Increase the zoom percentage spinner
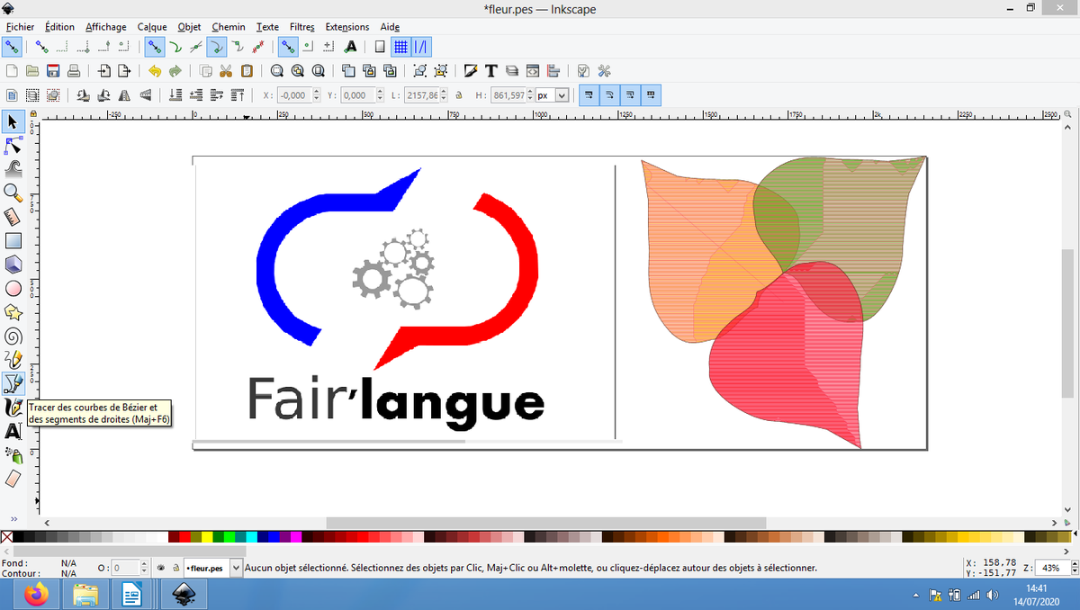Screen dimensions: 1080x610 click(1074, 564)
